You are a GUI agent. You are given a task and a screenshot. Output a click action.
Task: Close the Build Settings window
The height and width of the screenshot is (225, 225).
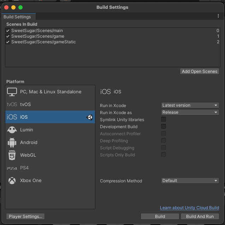click(x=6, y=7)
